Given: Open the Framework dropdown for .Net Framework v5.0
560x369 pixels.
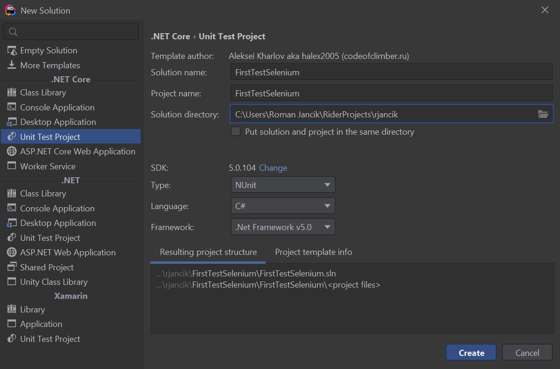Looking at the screenshot, I should pyautogui.click(x=283, y=227).
